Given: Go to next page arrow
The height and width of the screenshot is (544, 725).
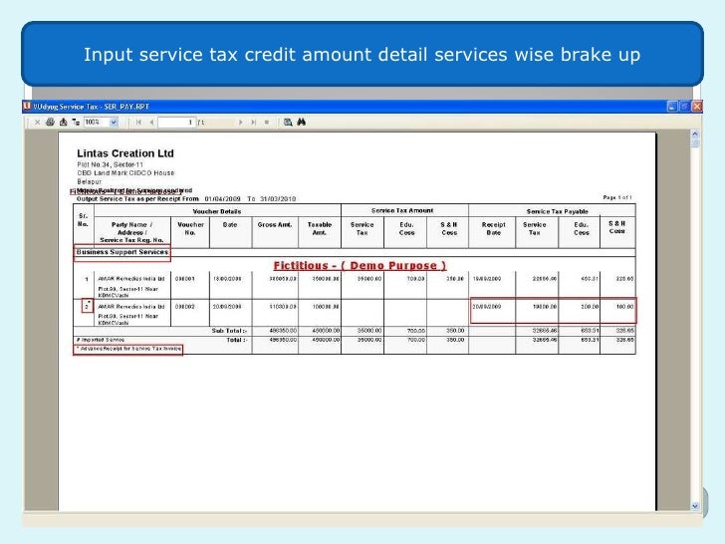Looking at the screenshot, I should 240,123.
